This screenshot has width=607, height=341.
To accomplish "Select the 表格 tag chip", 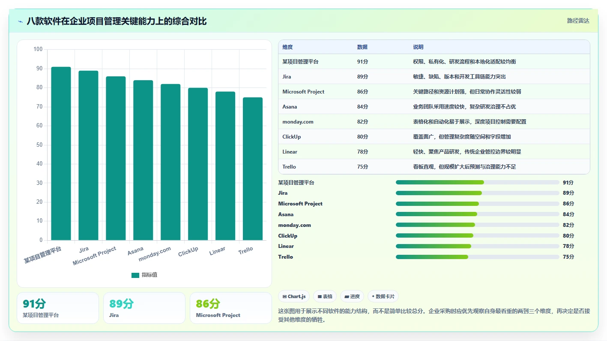I will (325, 296).
